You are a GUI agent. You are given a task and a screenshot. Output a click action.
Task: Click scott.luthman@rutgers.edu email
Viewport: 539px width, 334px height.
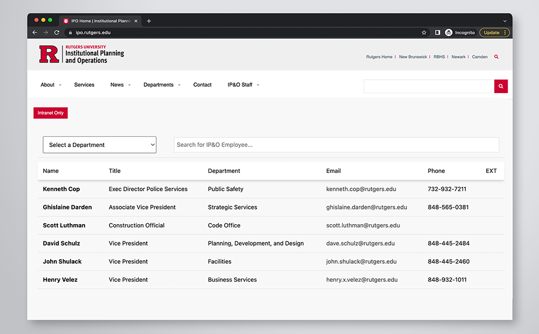coord(363,226)
